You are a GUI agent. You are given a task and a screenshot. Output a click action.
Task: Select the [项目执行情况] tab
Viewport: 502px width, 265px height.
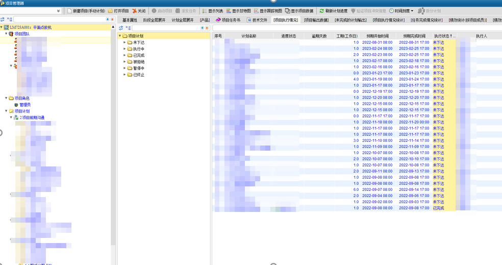coord(286,20)
